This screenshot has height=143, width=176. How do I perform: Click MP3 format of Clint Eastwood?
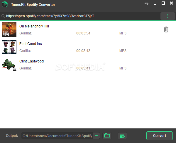tap(123, 68)
